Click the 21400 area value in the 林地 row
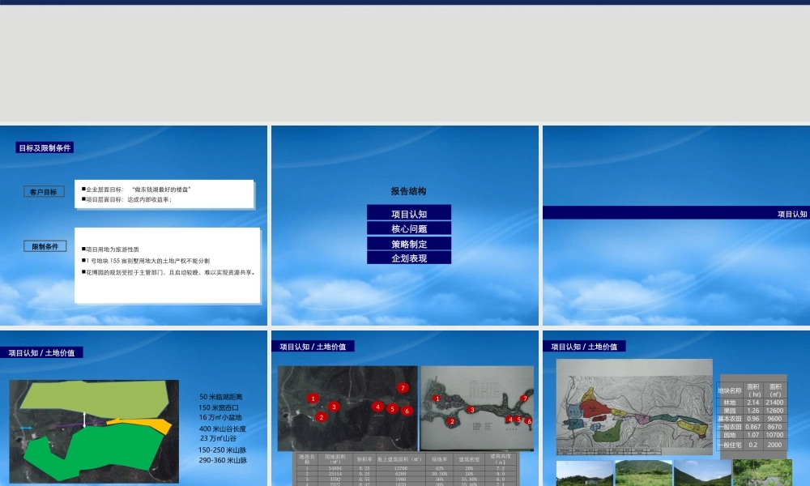 pyautogui.click(x=774, y=403)
